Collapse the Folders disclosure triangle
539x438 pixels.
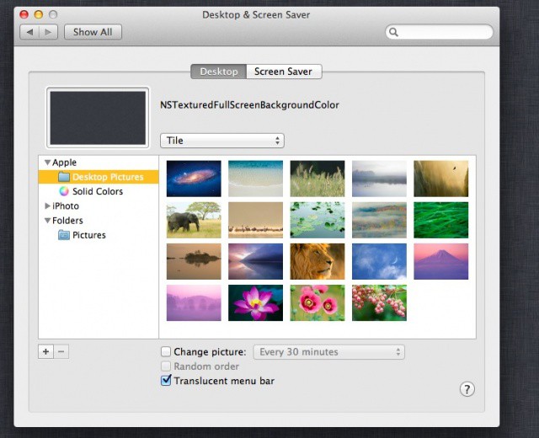click(x=48, y=221)
